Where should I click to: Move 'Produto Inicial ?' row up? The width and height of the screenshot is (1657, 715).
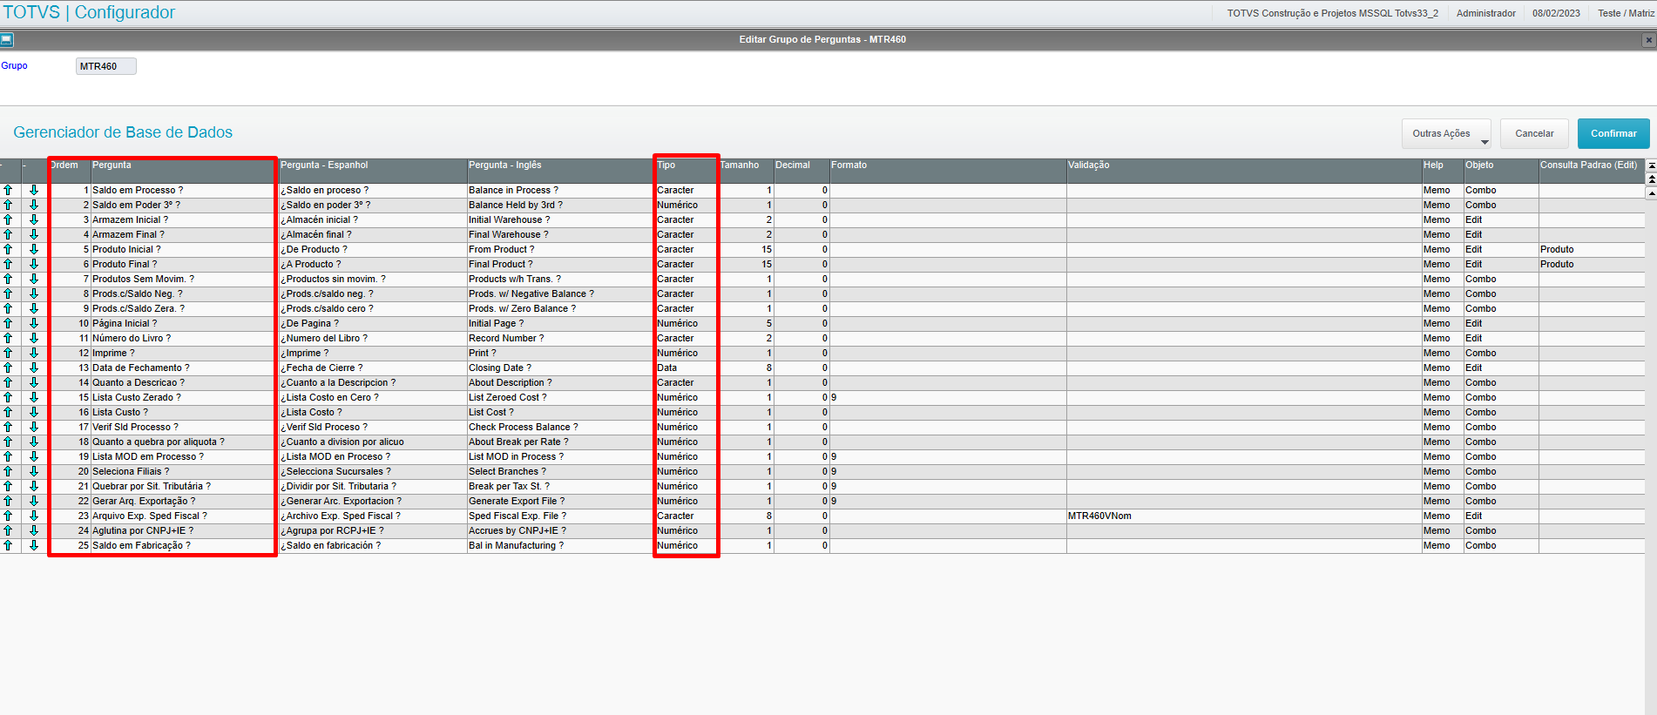(8, 249)
